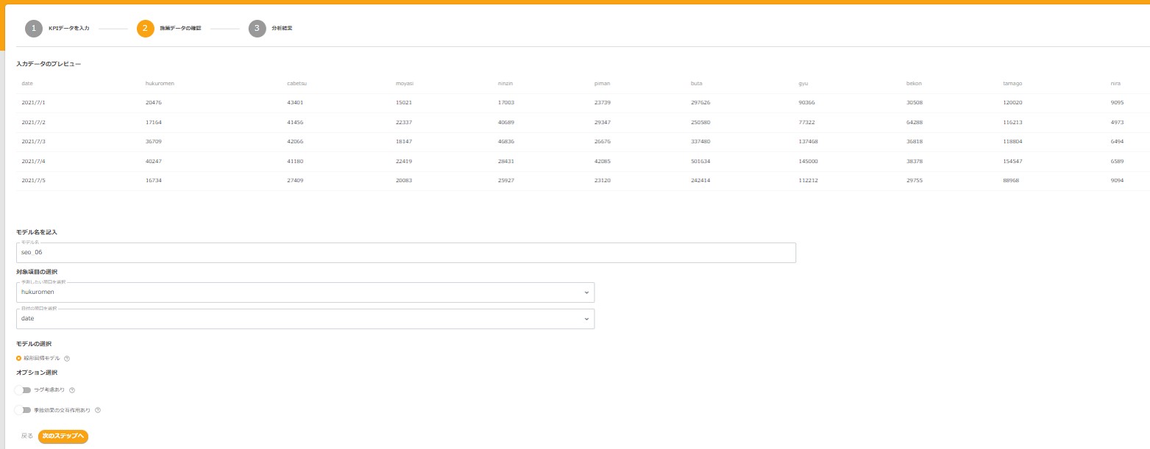
Task: Click the orange step 2 circle icon
Action: coord(145,29)
